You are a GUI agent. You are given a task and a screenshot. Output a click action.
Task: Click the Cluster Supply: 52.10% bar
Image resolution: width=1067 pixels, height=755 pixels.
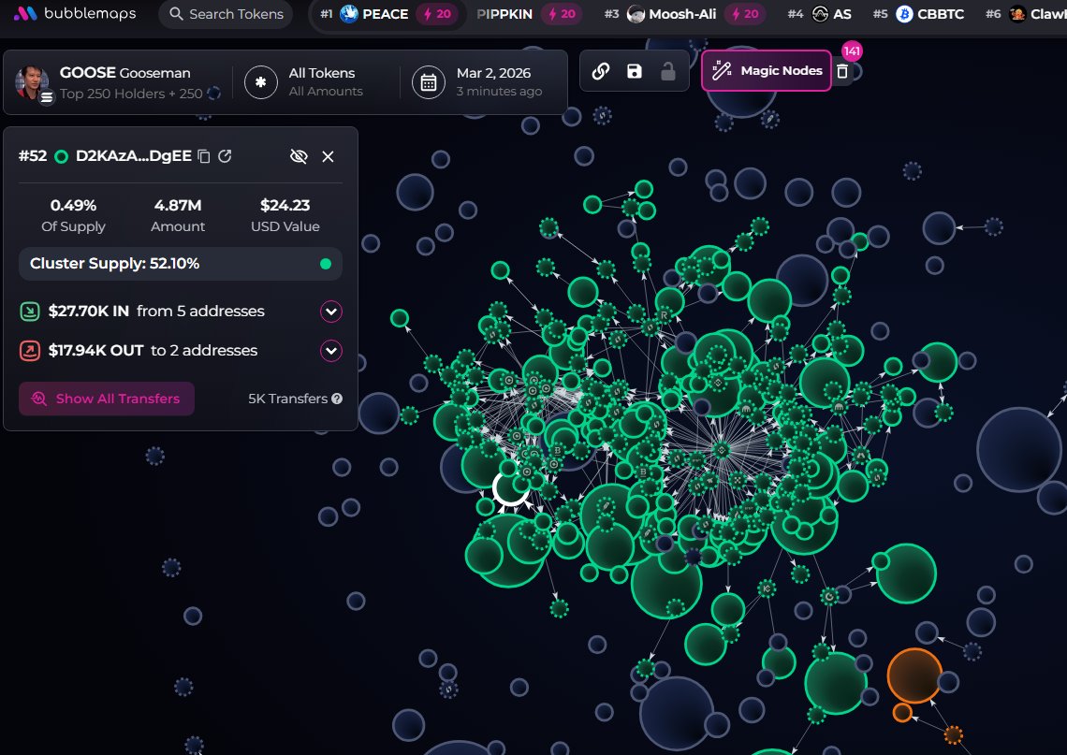pyautogui.click(x=181, y=264)
